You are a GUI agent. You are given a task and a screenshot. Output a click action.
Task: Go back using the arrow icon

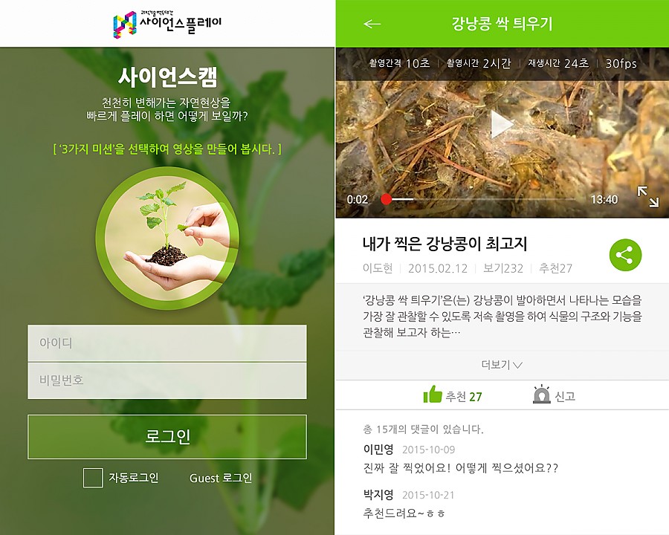[372, 24]
